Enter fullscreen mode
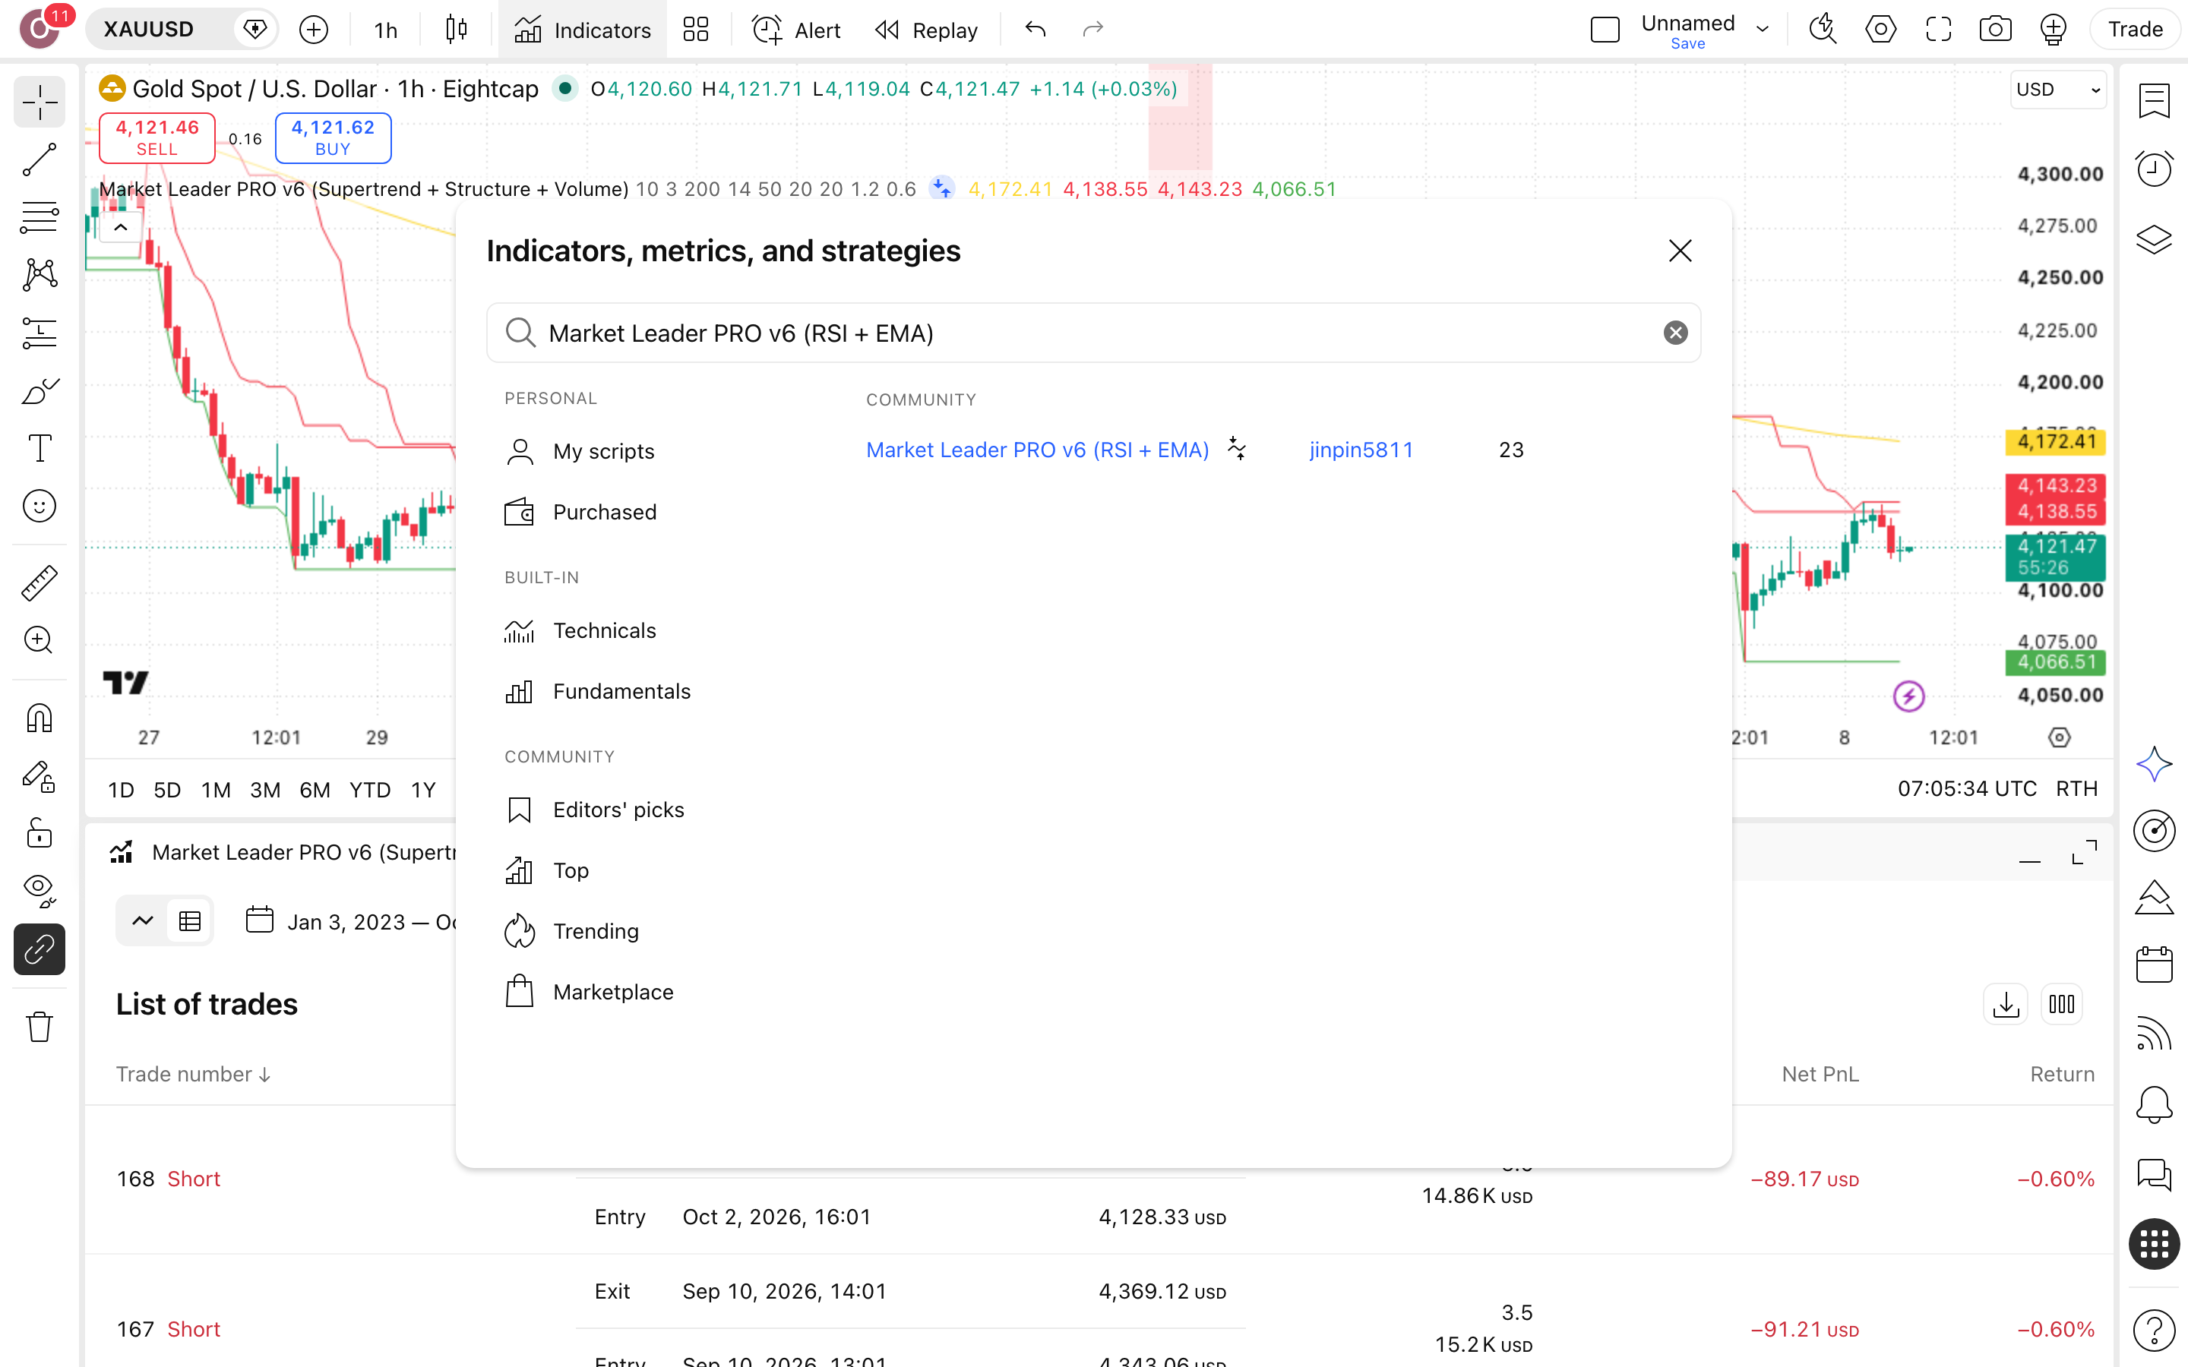Image resolution: width=2188 pixels, height=1367 pixels. [1937, 30]
